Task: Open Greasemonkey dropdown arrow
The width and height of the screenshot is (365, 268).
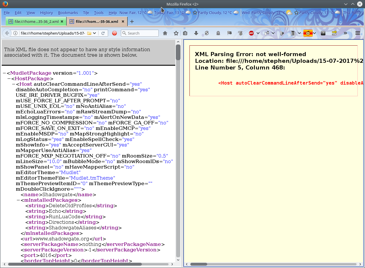Action: [x=315, y=33]
